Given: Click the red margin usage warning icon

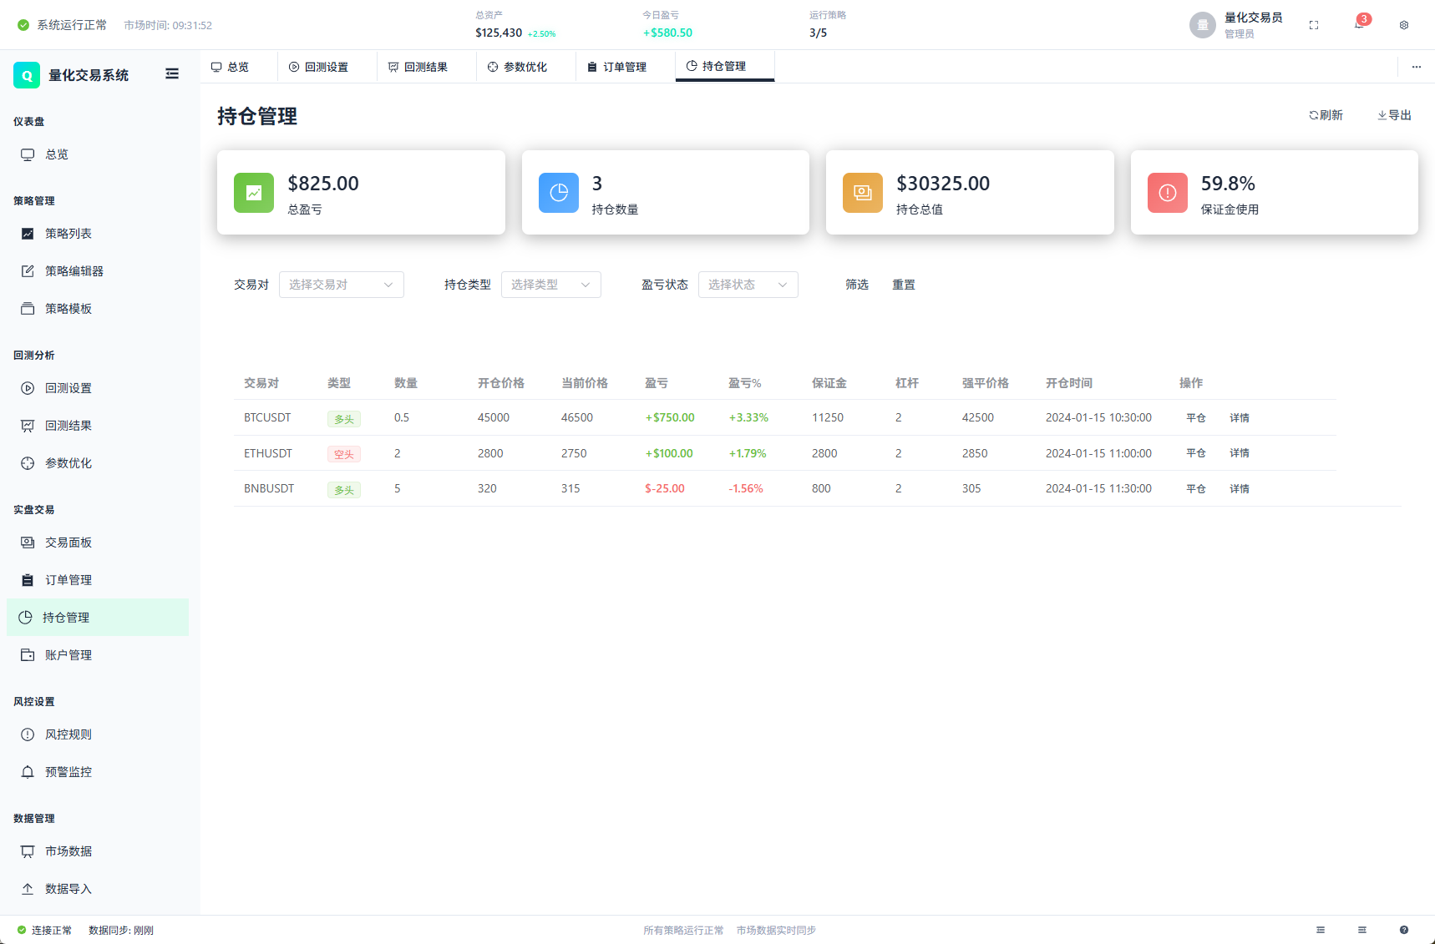Looking at the screenshot, I should click(1168, 193).
